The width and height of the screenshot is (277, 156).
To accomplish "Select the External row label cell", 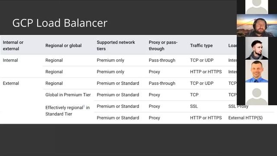I will click(x=11, y=83).
